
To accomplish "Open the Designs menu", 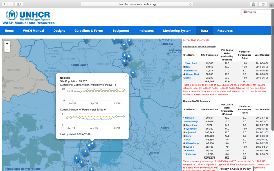I will point(59,31).
